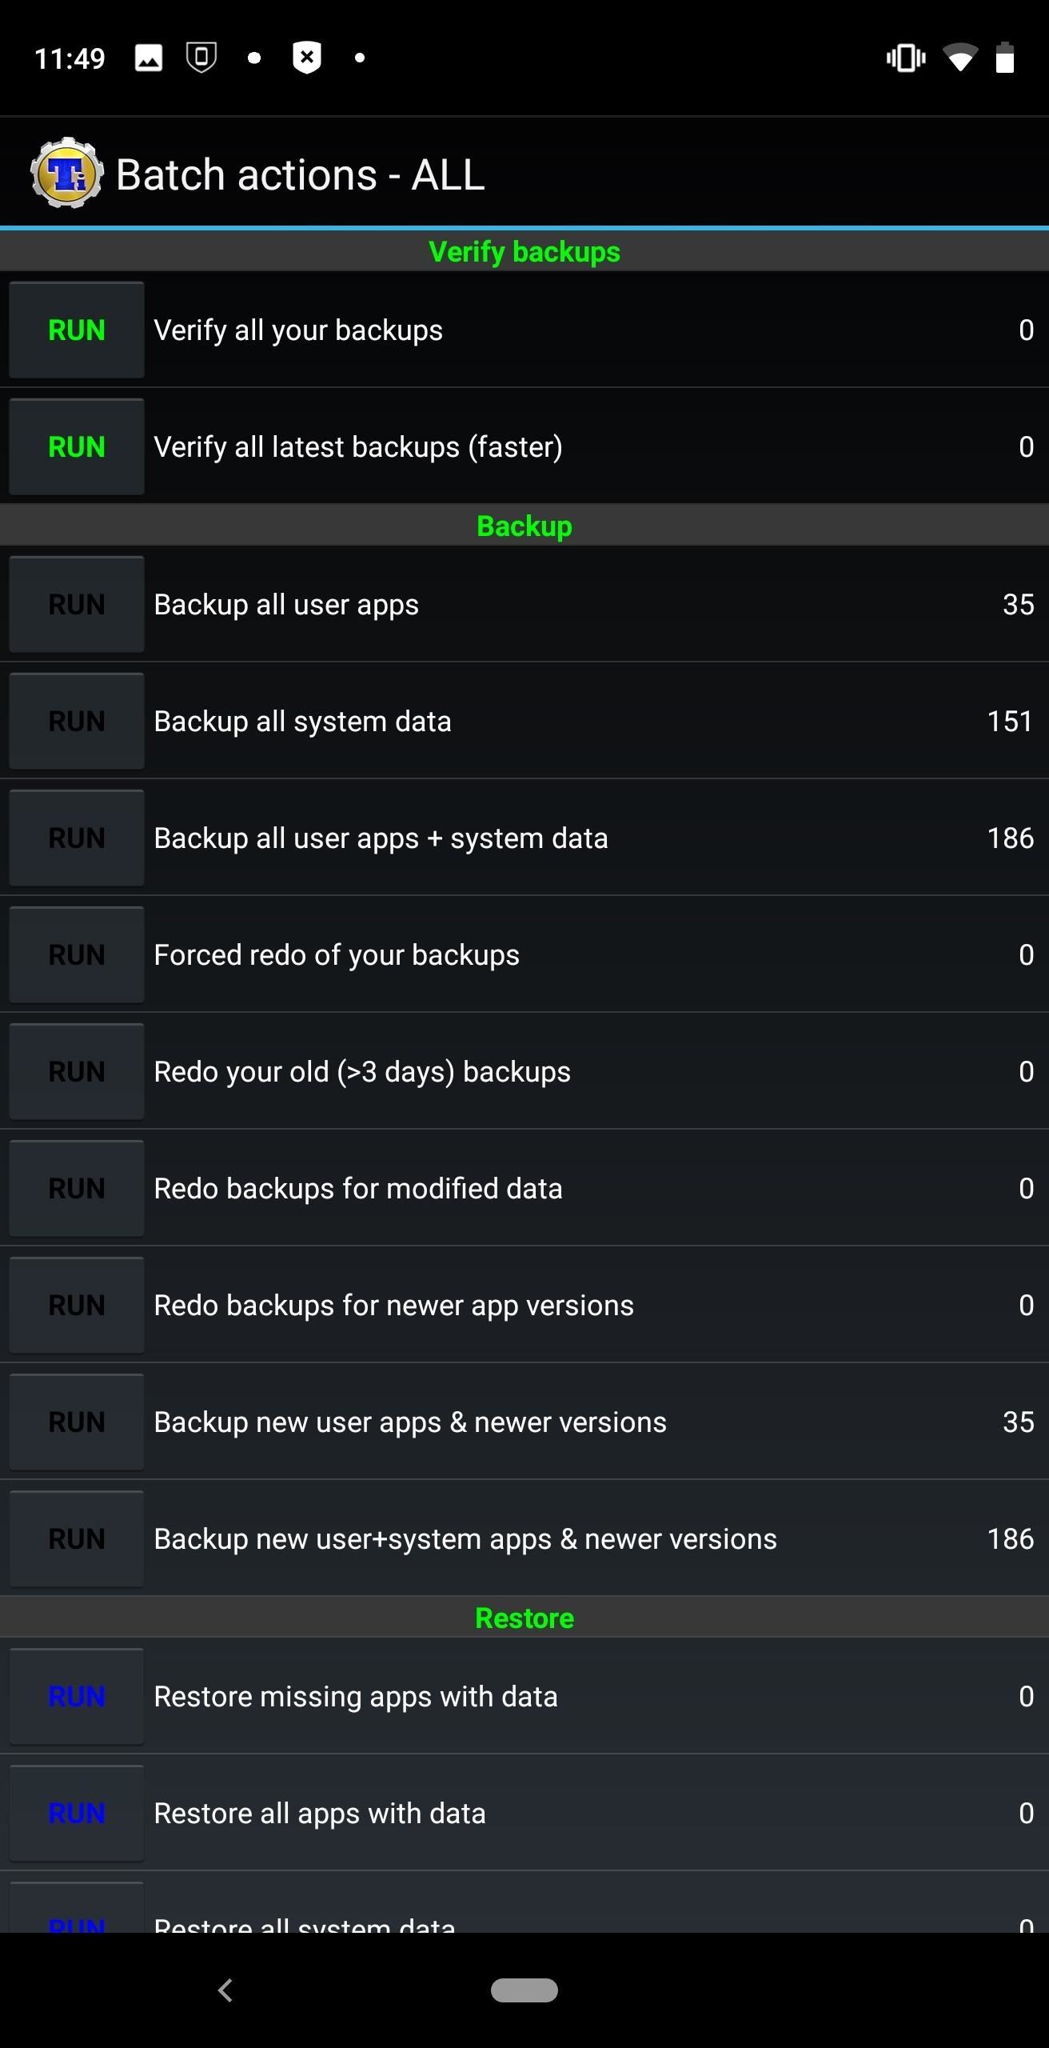
Task: Select 'Backup all user apps' label
Action: pyautogui.click(x=286, y=605)
